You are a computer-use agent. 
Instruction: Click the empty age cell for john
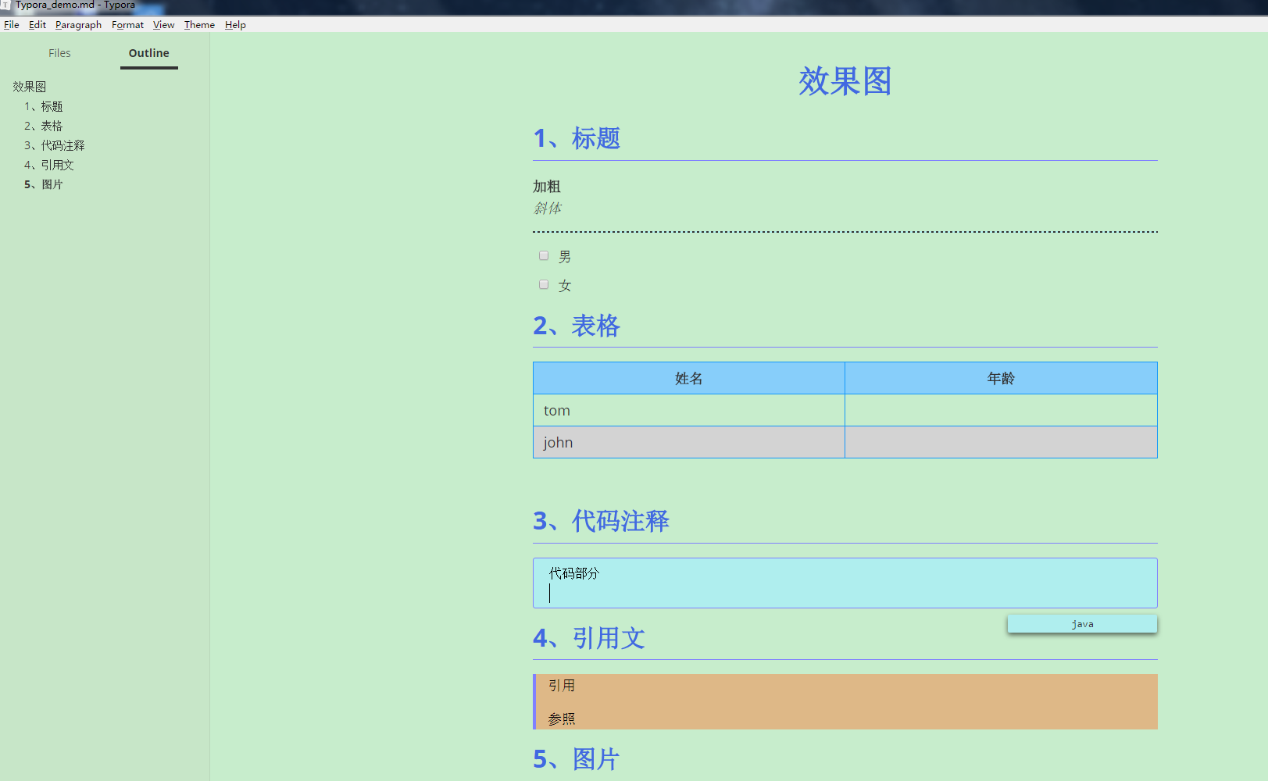[x=1001, y=442]
